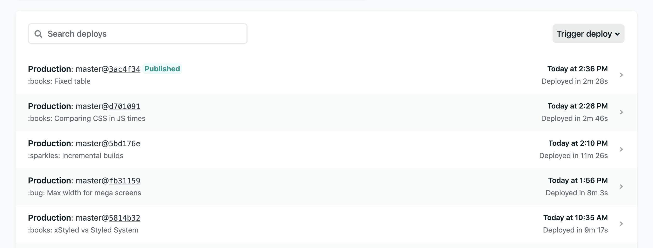Select the ':bug: Max width for mega screens' message
Viewport: 653px width, 248px height.
coord(84,193)
